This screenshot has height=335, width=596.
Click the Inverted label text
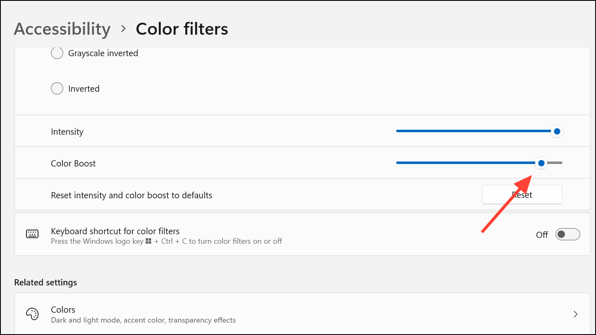click(84, 89)
